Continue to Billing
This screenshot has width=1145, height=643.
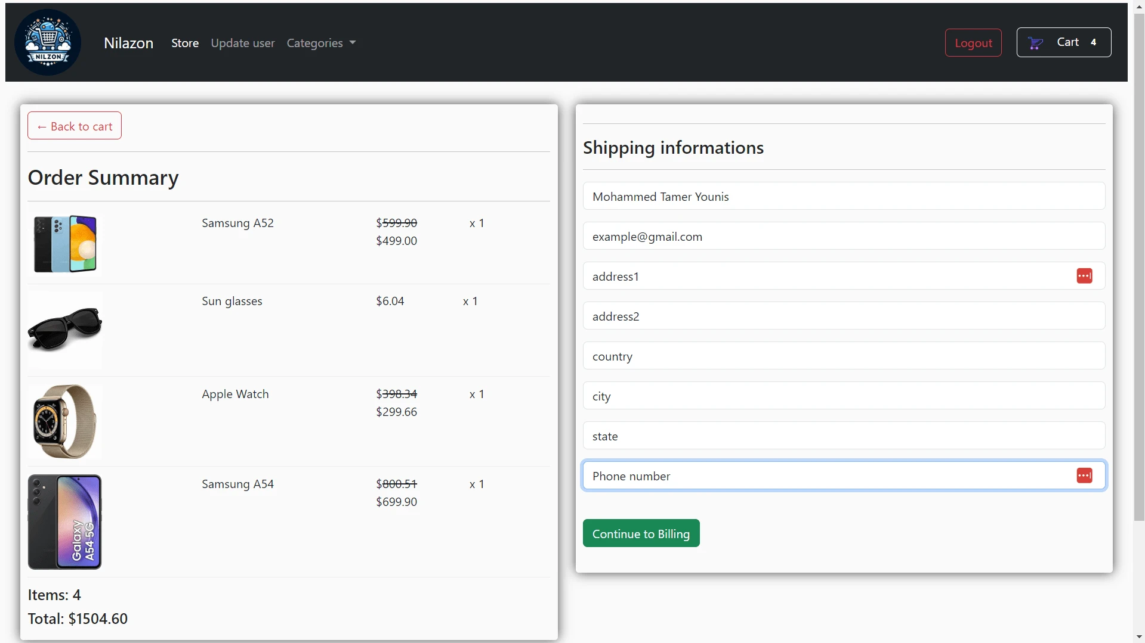click(x=641, y=533)
